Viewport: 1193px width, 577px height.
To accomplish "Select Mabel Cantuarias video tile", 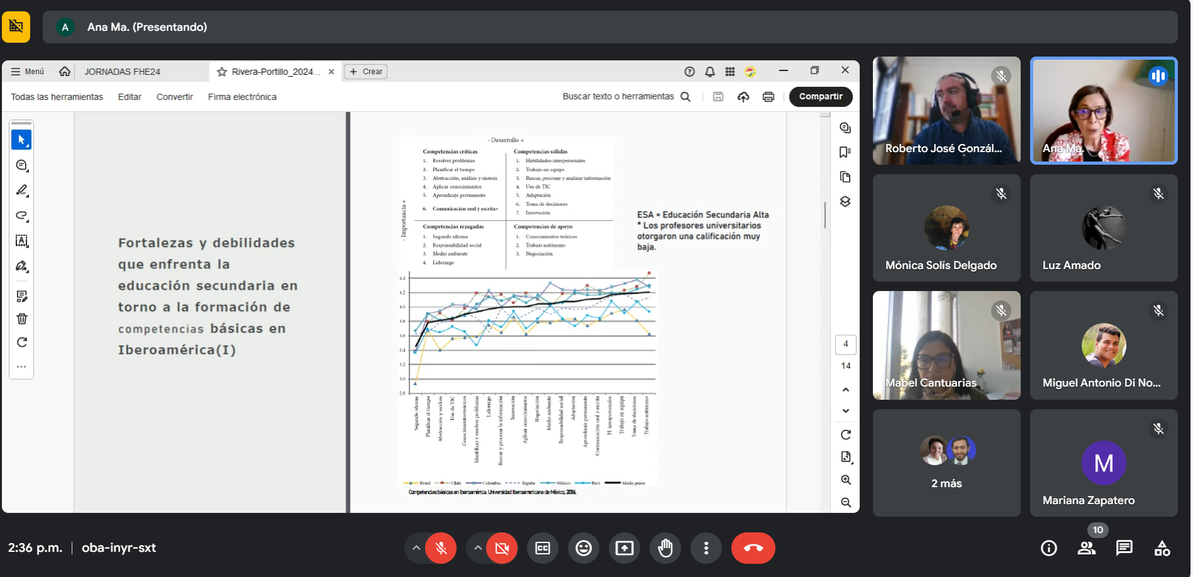I will (946, 345).
